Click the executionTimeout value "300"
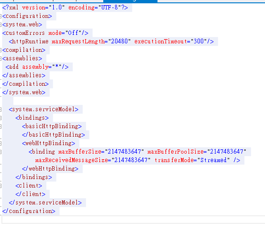 (199, 41)
